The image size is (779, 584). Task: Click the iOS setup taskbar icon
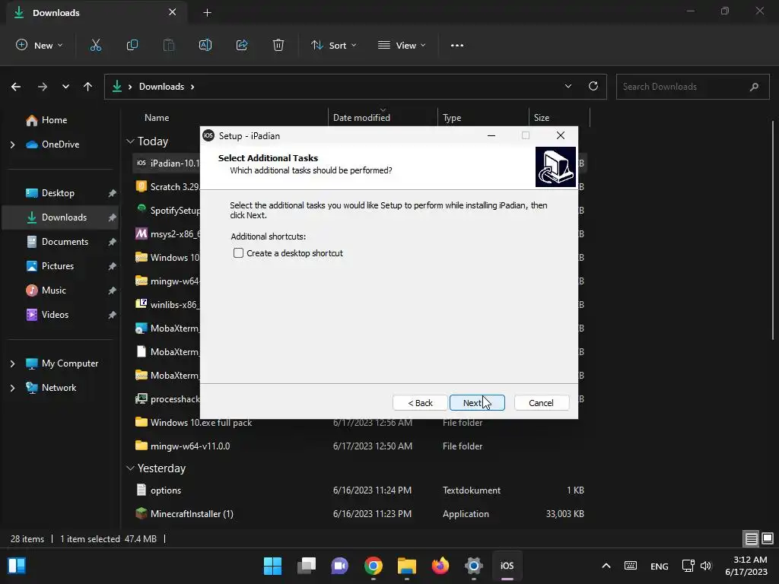coord(507,566)
